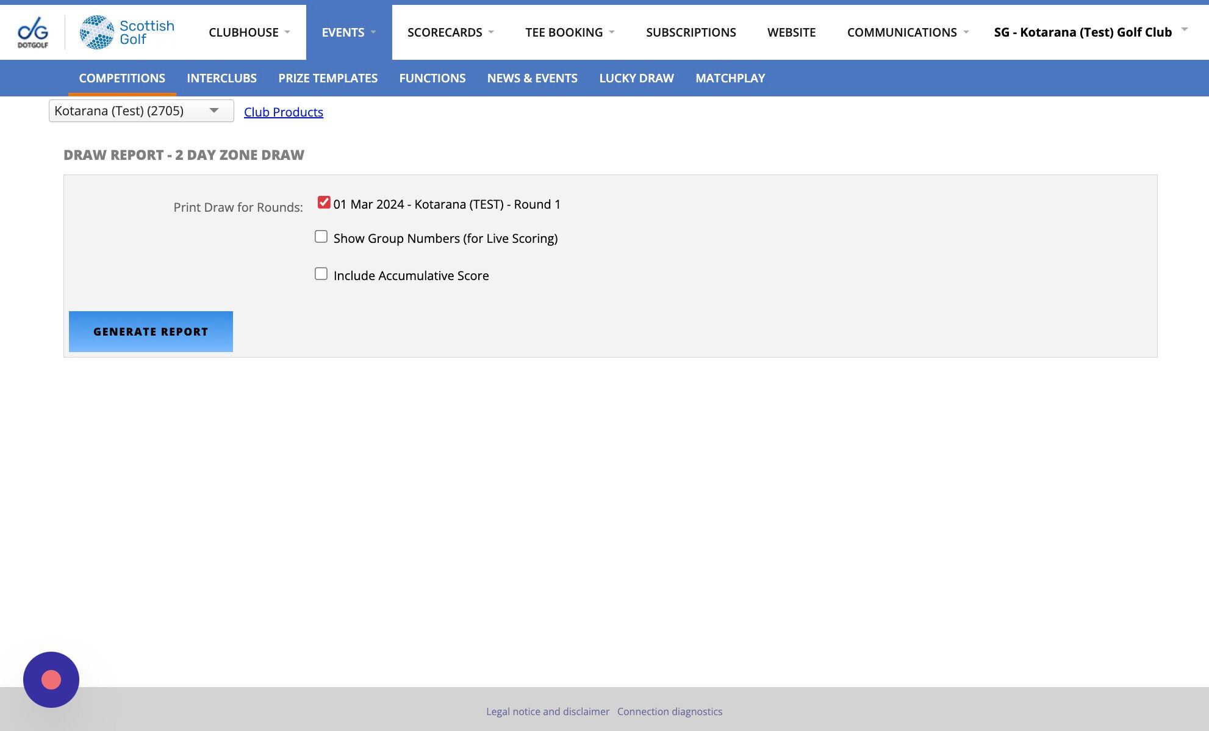Click the Subscriptions menu item
The height and width of the screenshot is (731, 1209).
[x=691, y=32]
